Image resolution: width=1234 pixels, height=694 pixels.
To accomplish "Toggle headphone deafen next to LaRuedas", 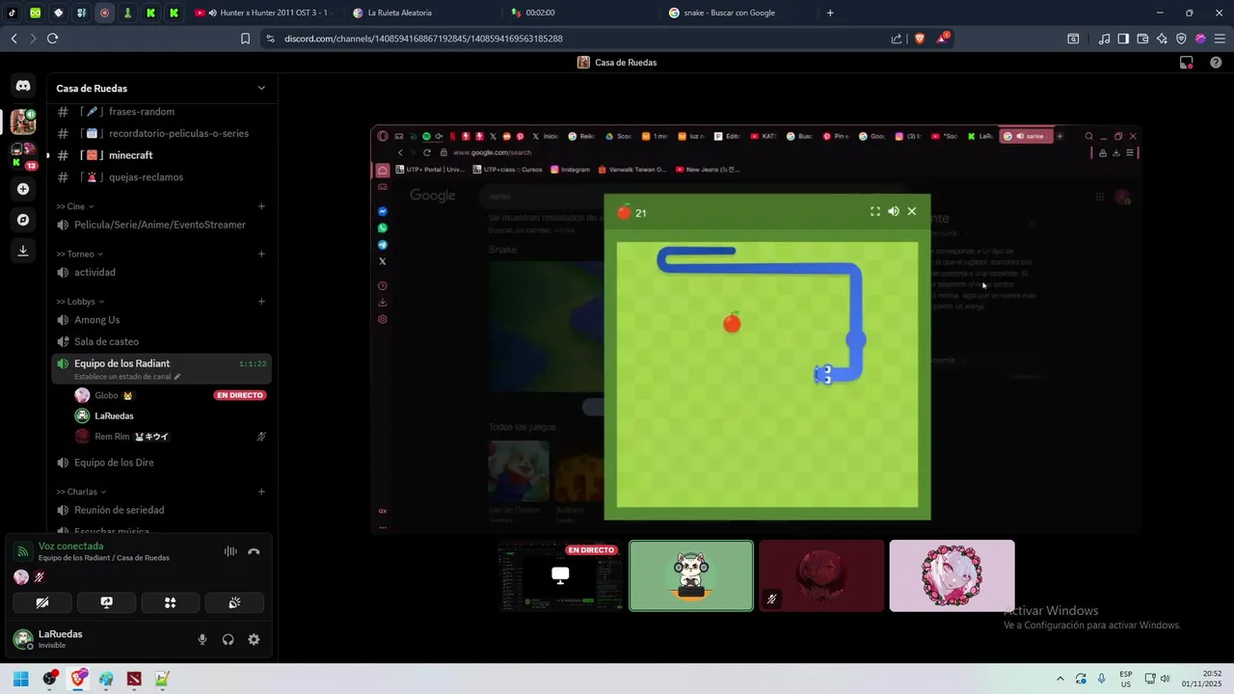I will click(x=228, y=639).
